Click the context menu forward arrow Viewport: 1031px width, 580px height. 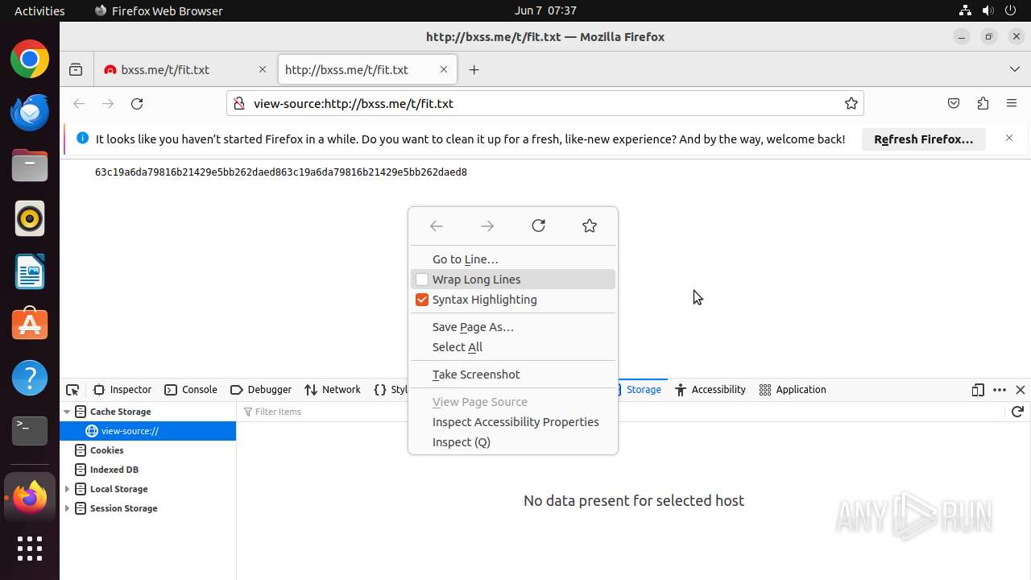pyautogui.click(x=487, y=226)
